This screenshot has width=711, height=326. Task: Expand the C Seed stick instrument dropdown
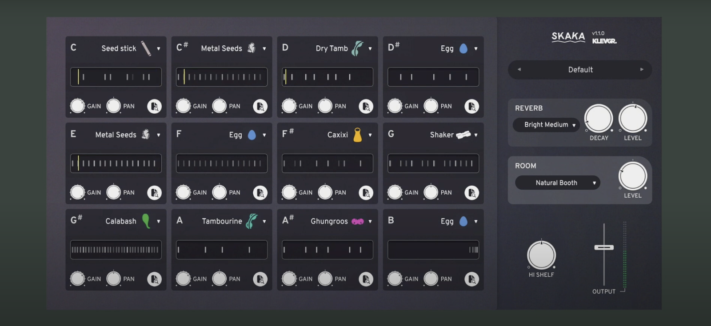(158, 48)
